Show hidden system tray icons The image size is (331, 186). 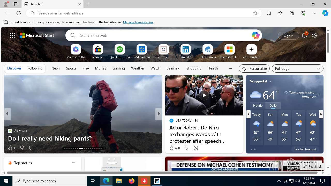pos(279,181)
